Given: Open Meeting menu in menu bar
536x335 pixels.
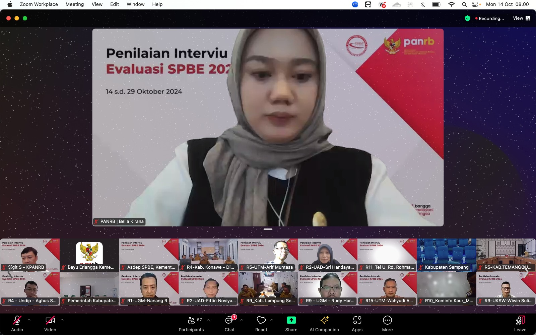Looking at the screenshot, I should pos(75,4).
